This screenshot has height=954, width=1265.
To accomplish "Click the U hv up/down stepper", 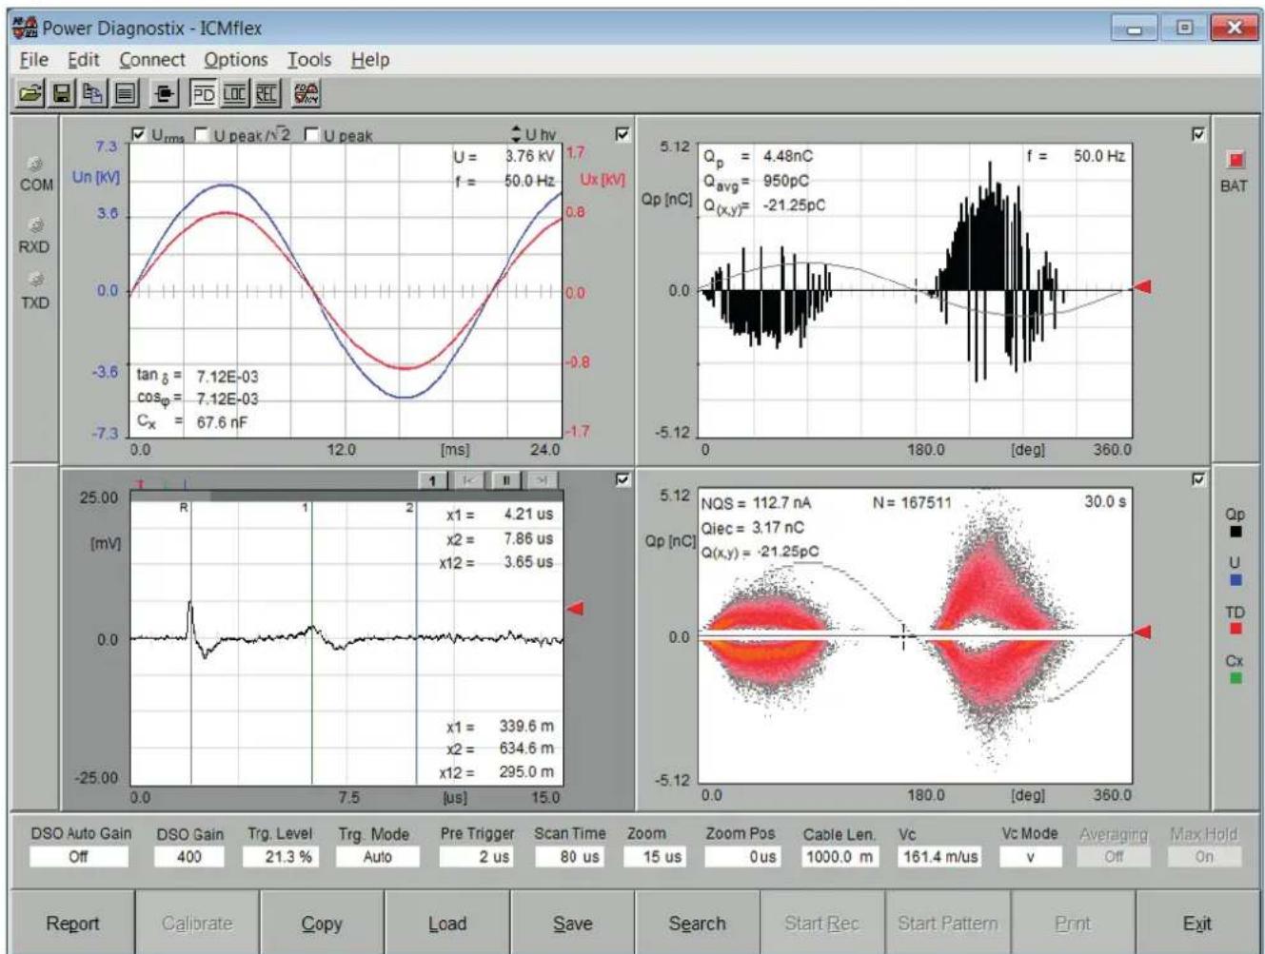I will point(517,134).
